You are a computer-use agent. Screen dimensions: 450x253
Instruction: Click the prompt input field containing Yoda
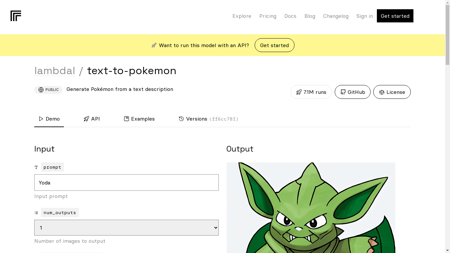coord(127,183)
